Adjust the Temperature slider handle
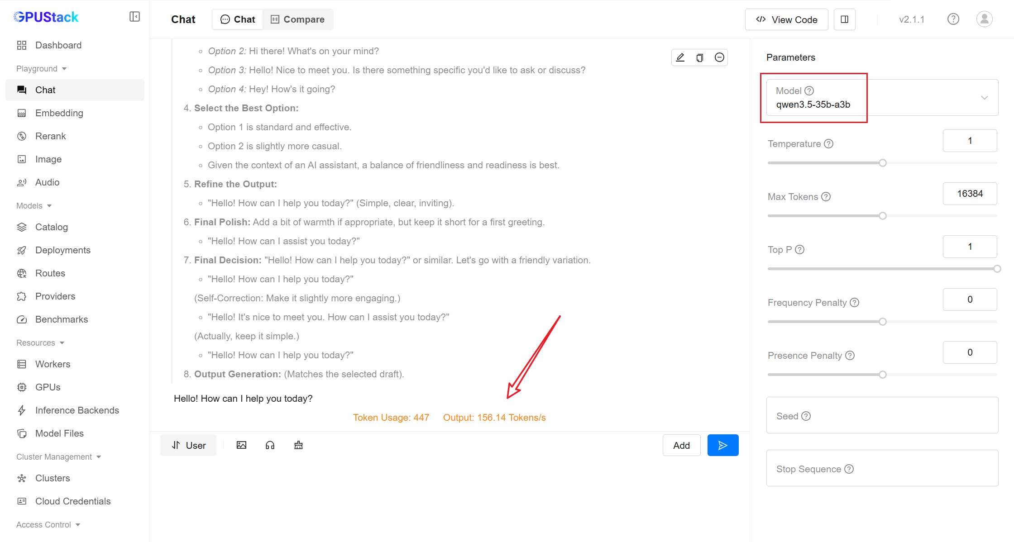Screen dimensions: 1014x542 click(x=882, y=163)
